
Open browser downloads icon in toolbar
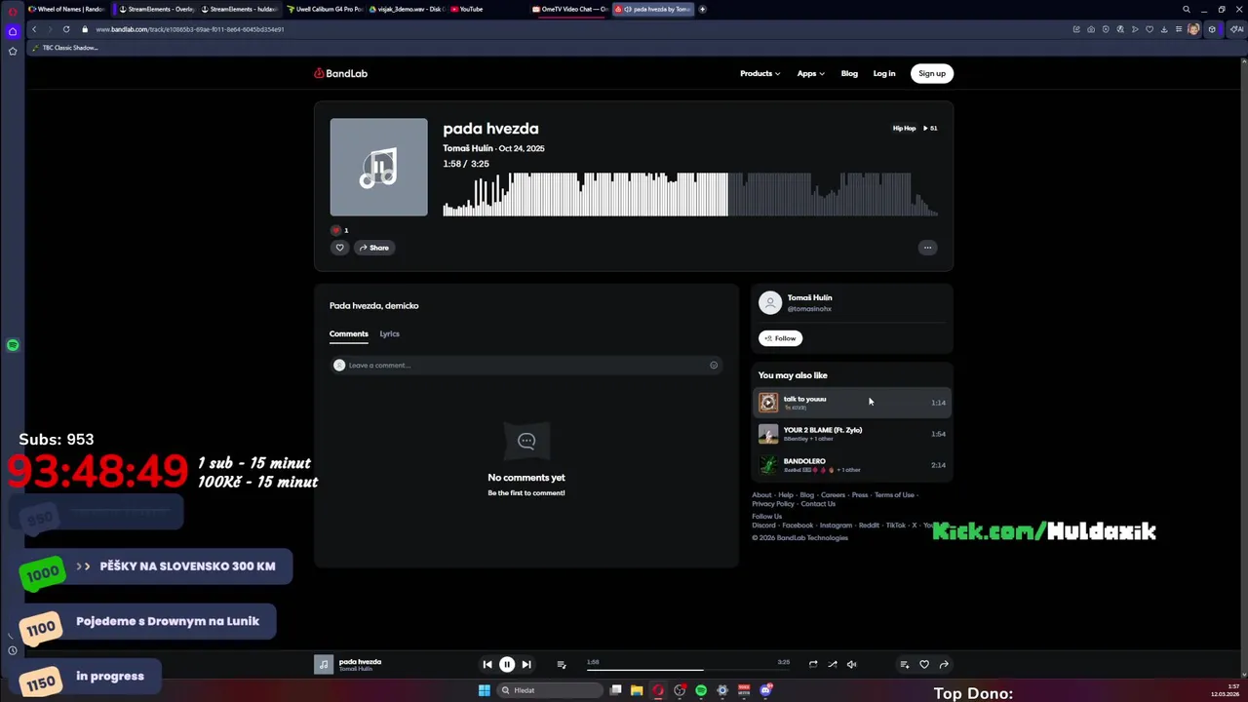click(x=1164, y=29)
